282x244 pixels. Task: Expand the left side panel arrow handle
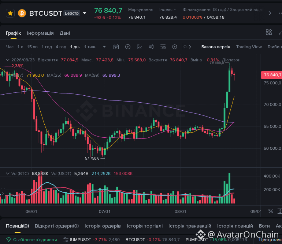tap(3, 194)
